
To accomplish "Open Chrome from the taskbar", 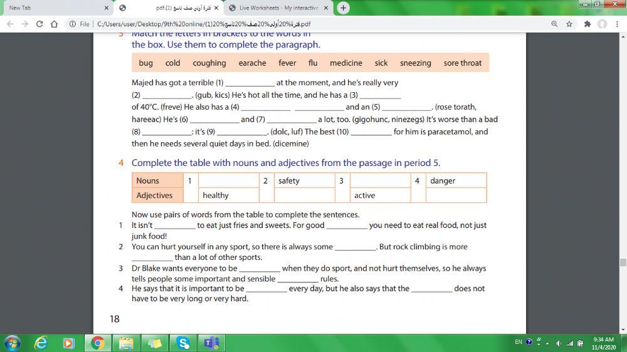I will click(x=97, y=343).
